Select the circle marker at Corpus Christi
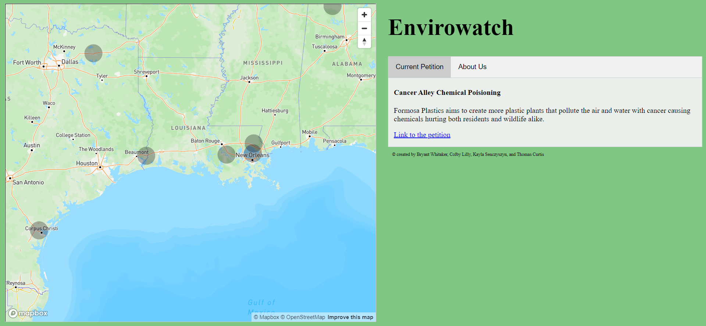Screen dimensions: 706x326 (39, 230)
